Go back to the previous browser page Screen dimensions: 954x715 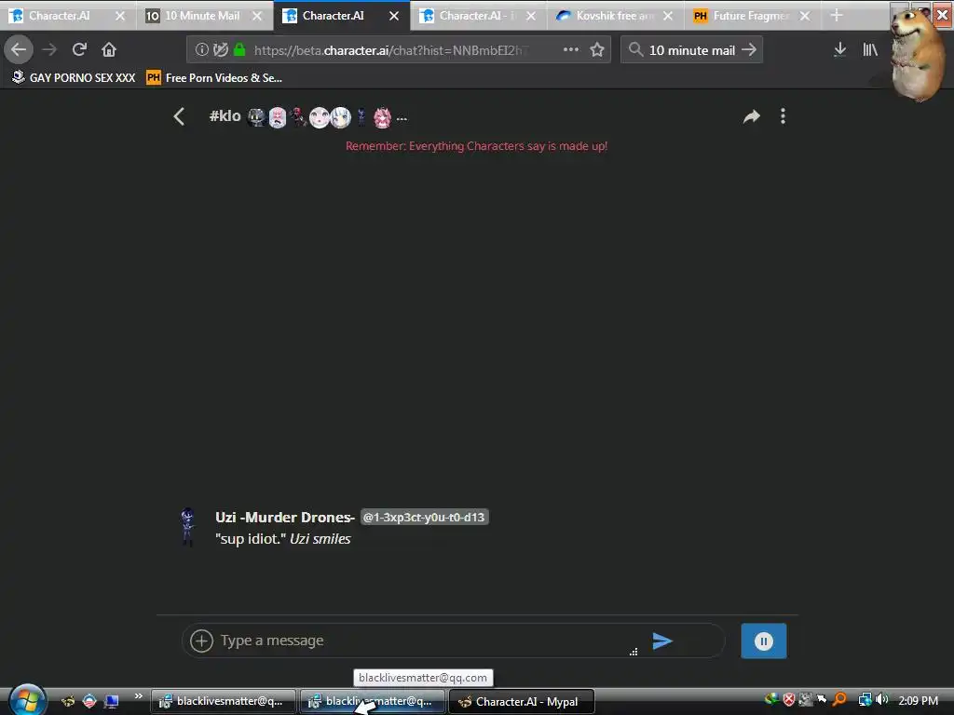coord(19,49)
